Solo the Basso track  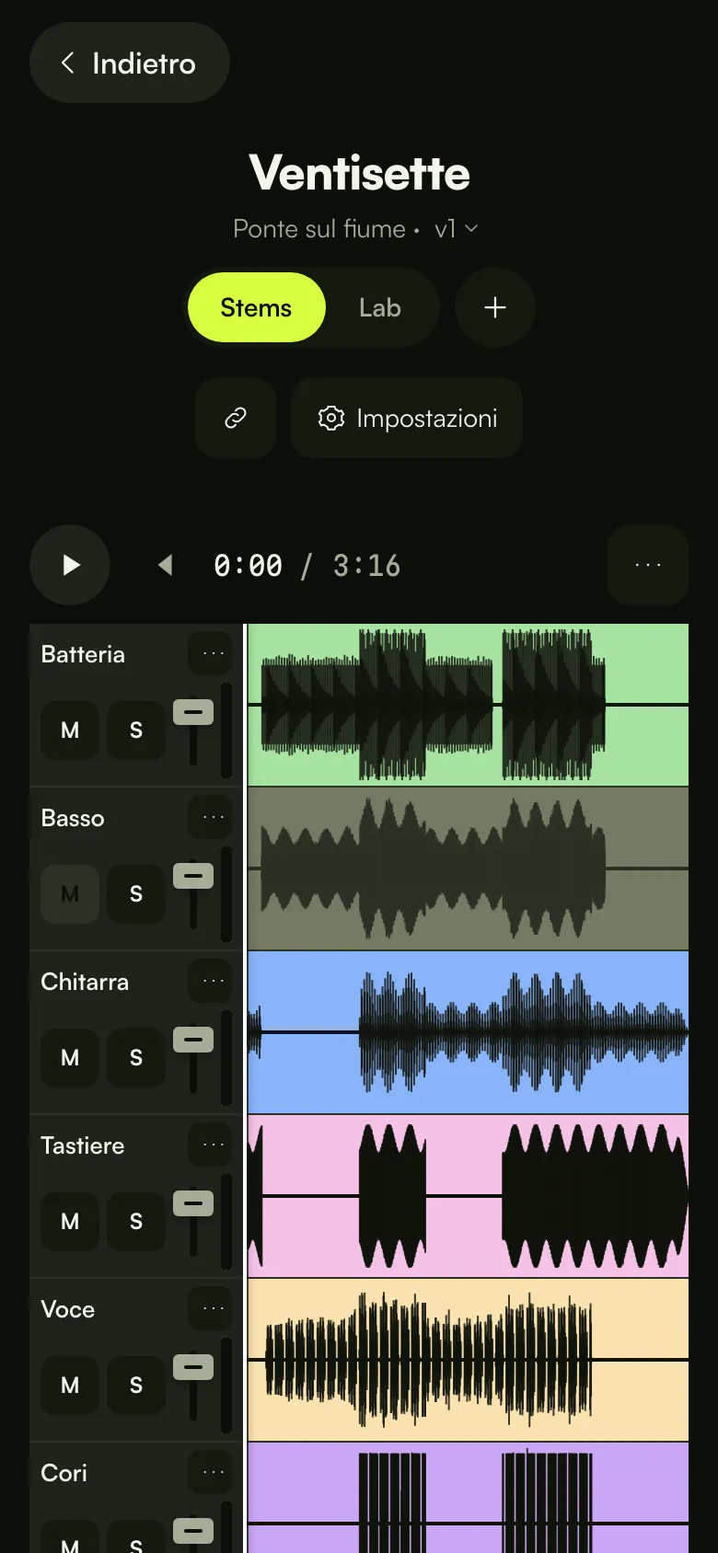click(136, 894)
